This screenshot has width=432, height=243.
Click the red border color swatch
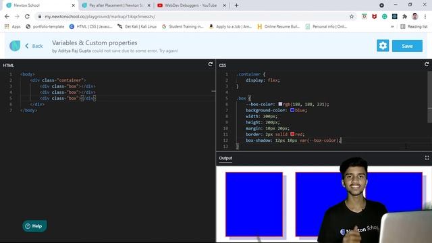coord(292,134)
